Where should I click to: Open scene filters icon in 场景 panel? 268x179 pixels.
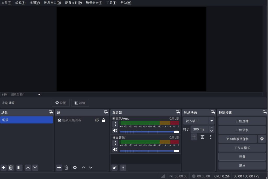coord(19,167)
